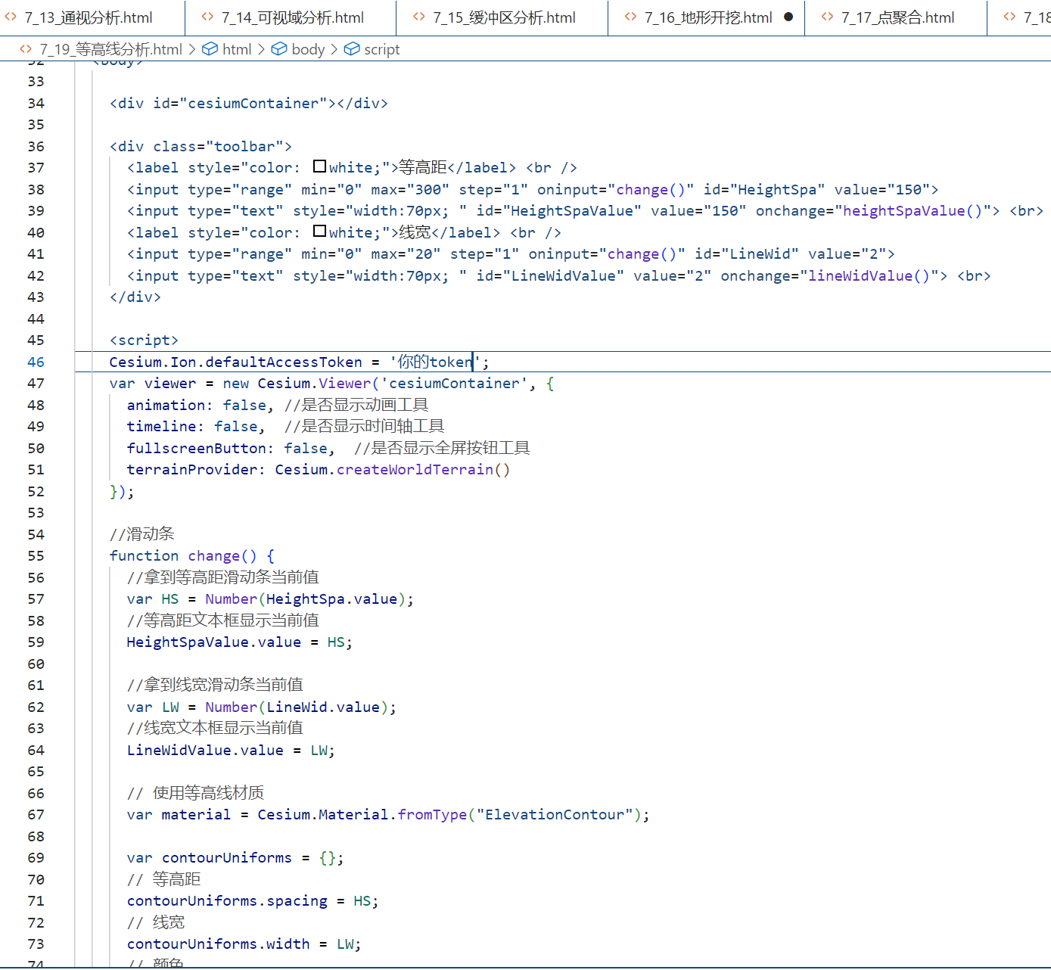Click line number 34 in the gutter
Screen dimensions: 1051x970
point(36,104)
